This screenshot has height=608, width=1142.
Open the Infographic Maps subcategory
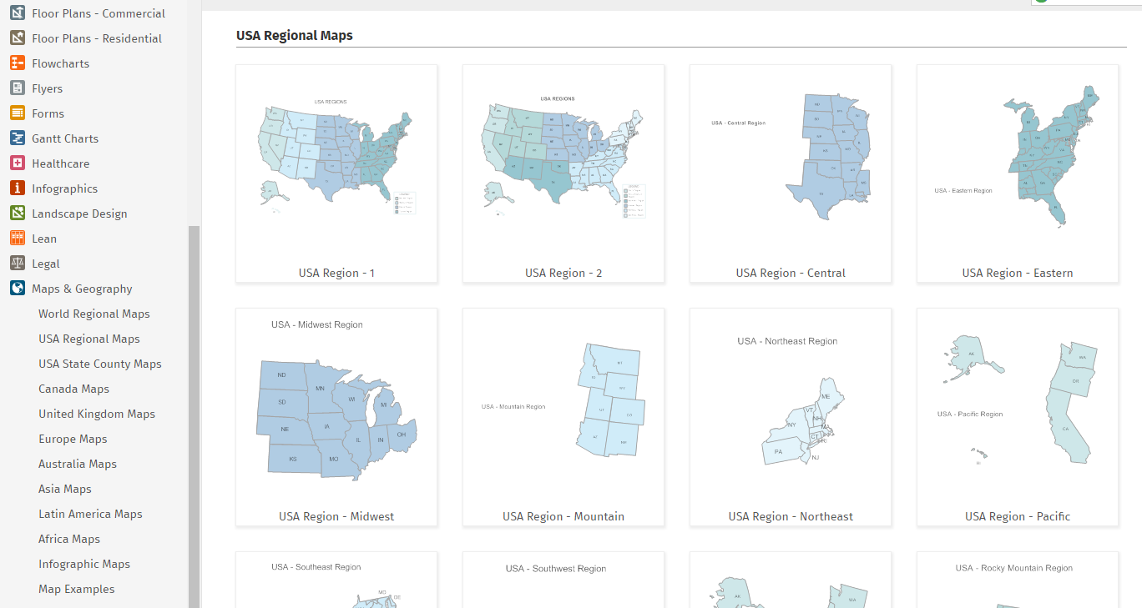(83, 564)
